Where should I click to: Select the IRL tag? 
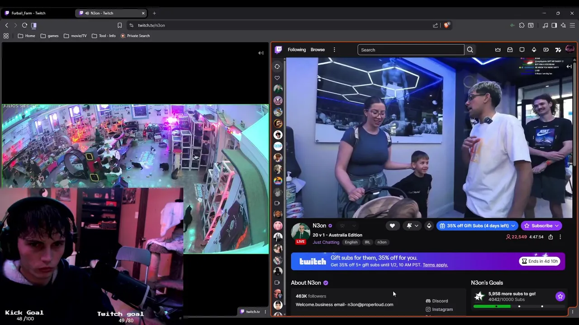[x=367, y=242]
